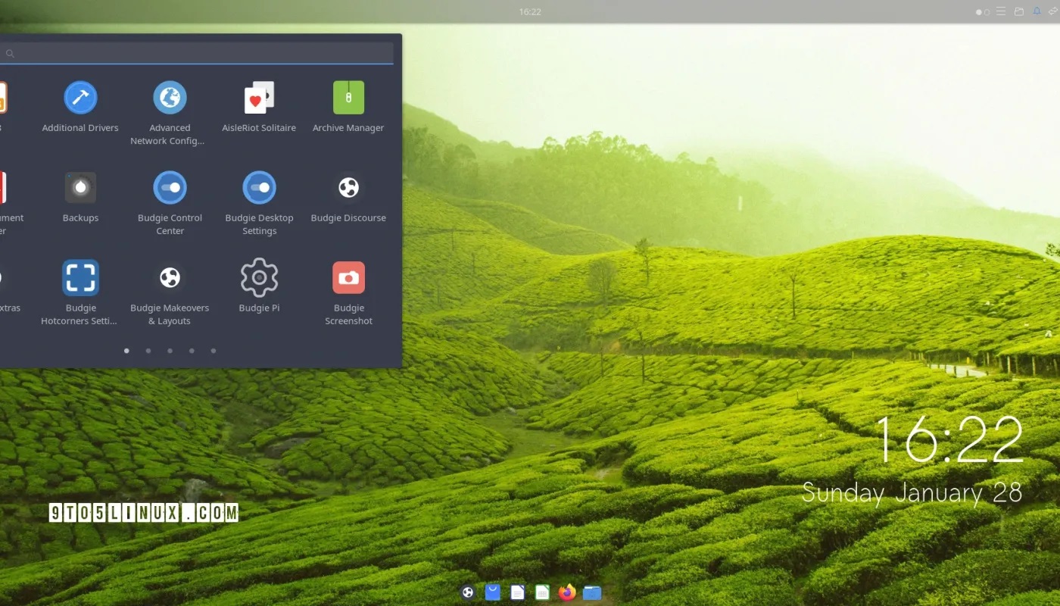Start the Budgie Screenshot tool

(x=348, y=278)
